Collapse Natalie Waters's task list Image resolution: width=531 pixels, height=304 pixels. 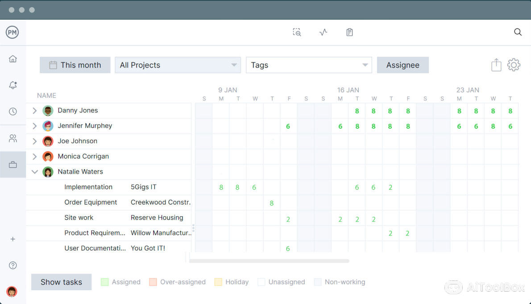tap(35, 172)
